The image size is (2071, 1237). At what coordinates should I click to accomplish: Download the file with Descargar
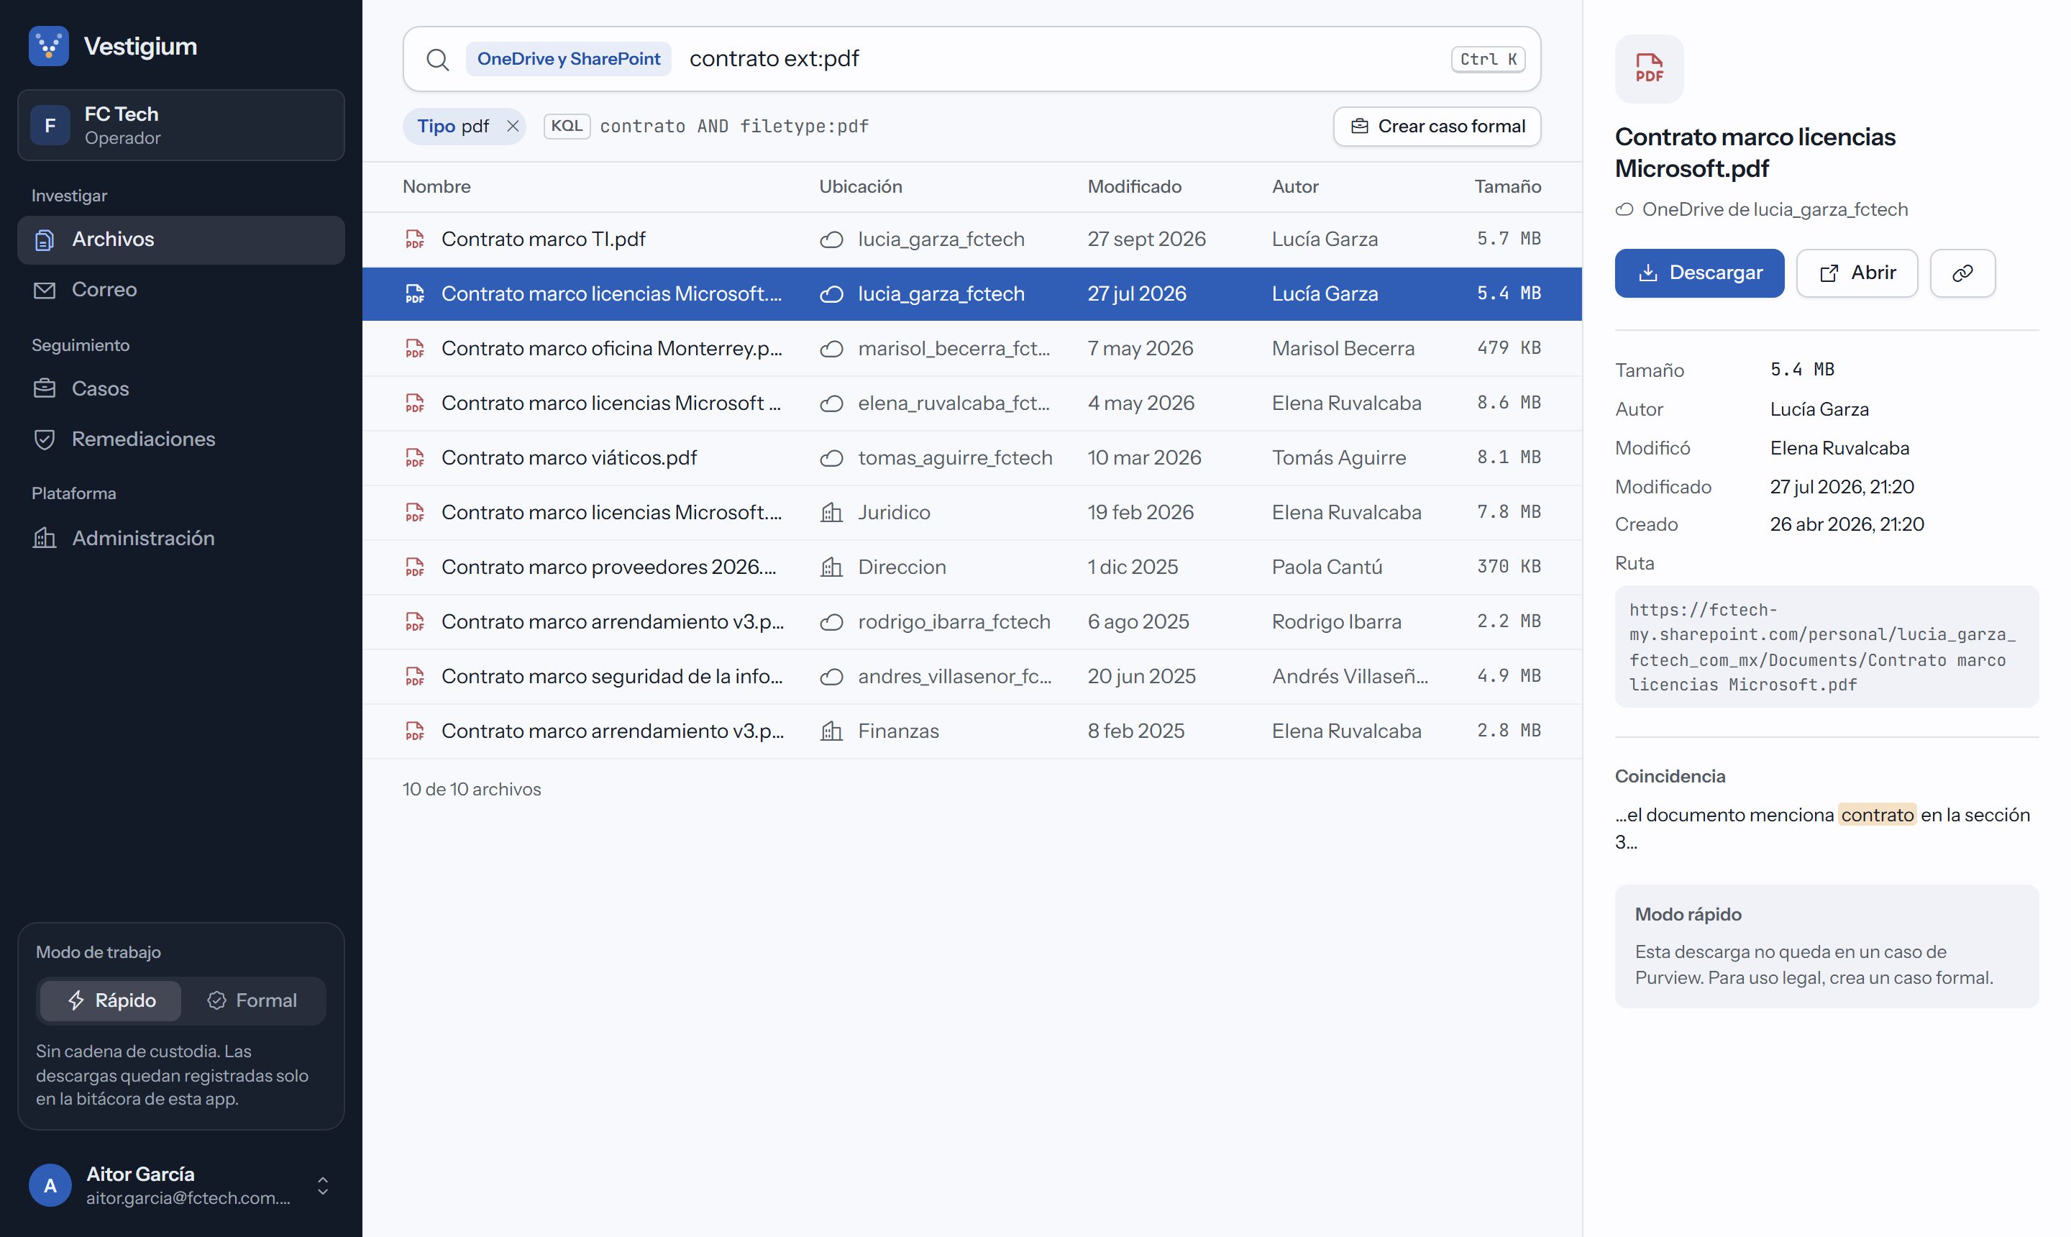[x=1699, y=273]
